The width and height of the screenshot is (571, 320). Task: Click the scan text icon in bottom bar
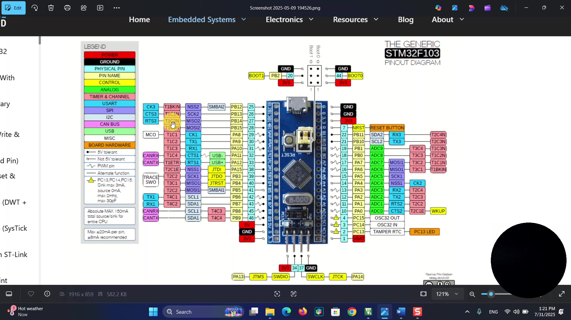[294, 294]
